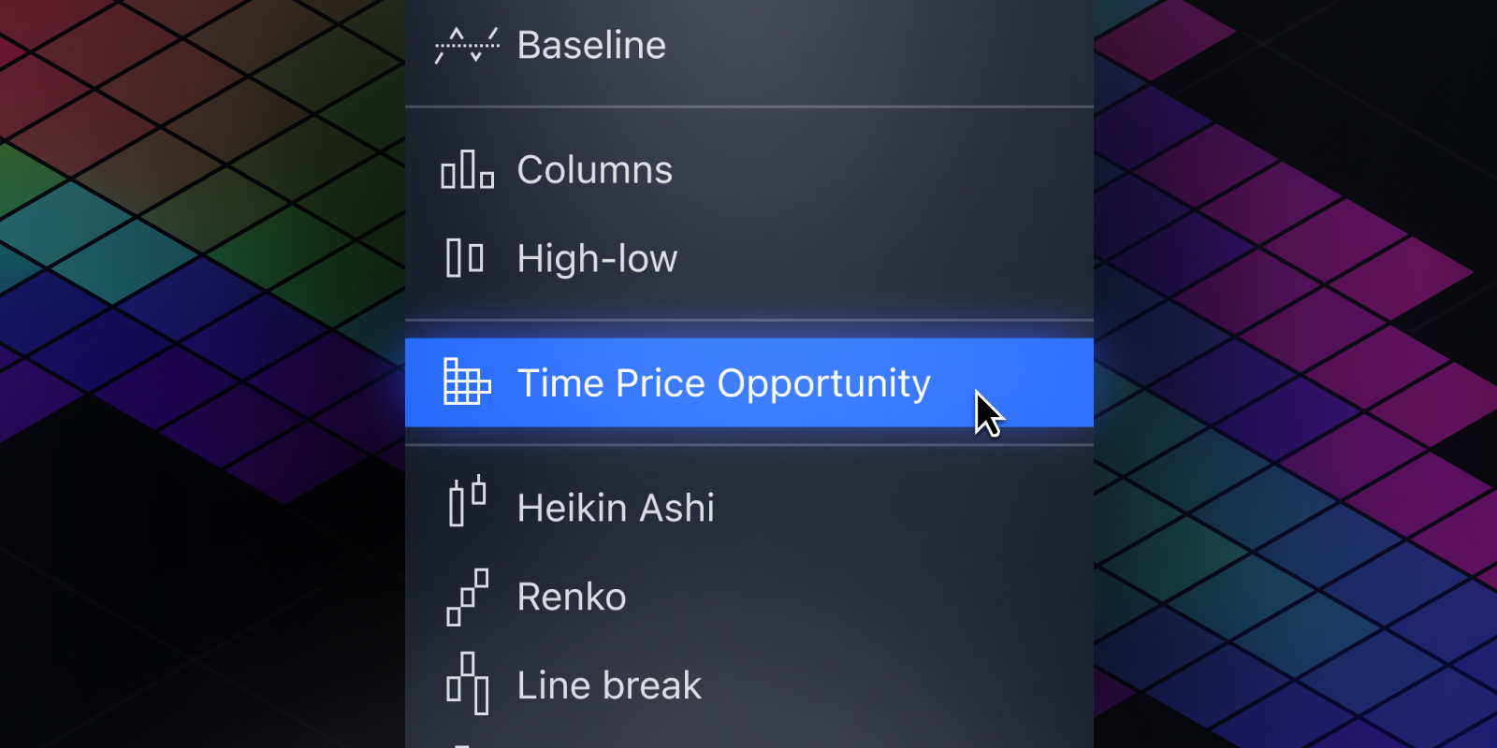The height and width of the screenshot is (748, 1497).
Task: Pick Time Price Opportunity option
Action: point(749,382)
